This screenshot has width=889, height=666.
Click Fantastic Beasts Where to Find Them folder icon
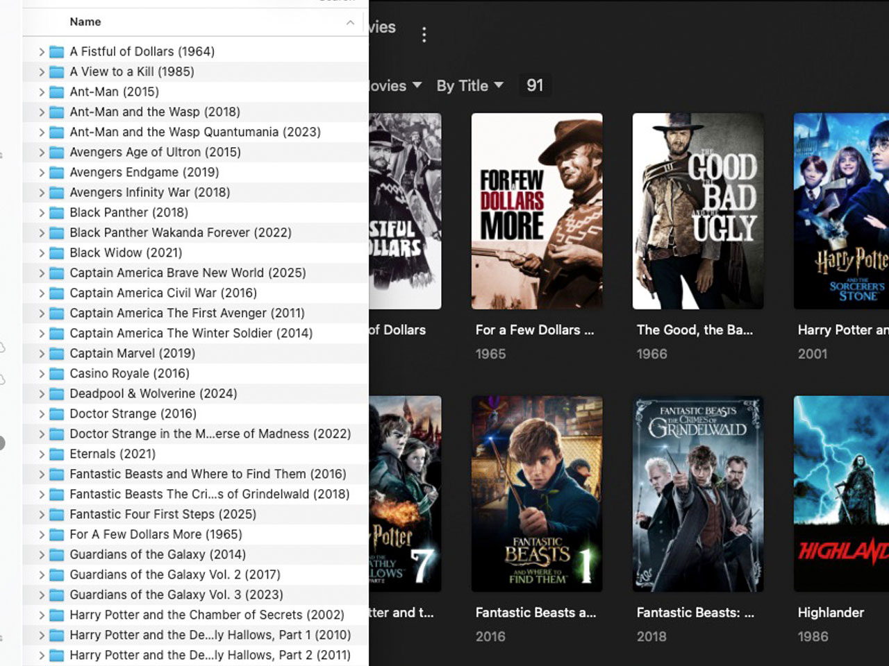57,475
